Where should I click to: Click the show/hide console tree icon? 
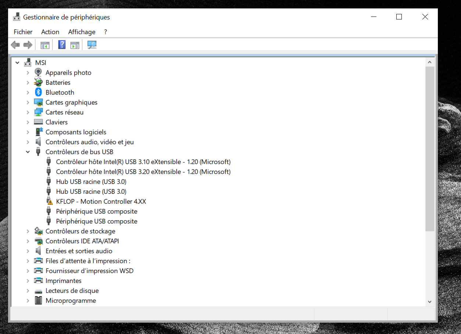coord(45,45)
